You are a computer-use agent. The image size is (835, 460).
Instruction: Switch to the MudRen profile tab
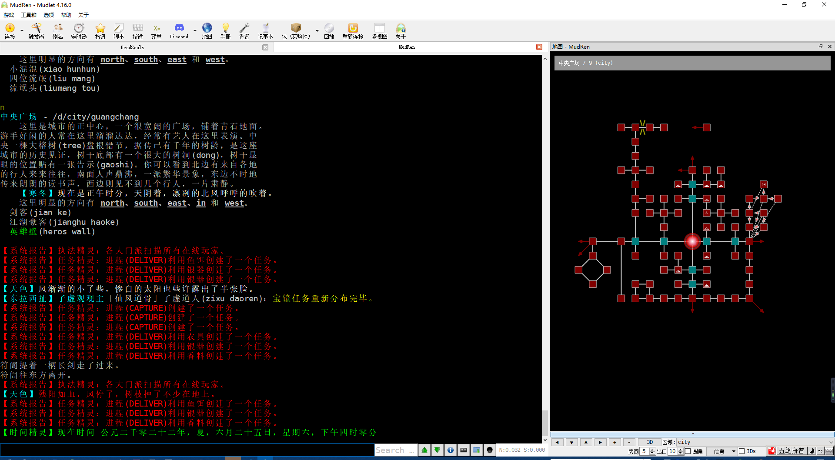[407, 47]
